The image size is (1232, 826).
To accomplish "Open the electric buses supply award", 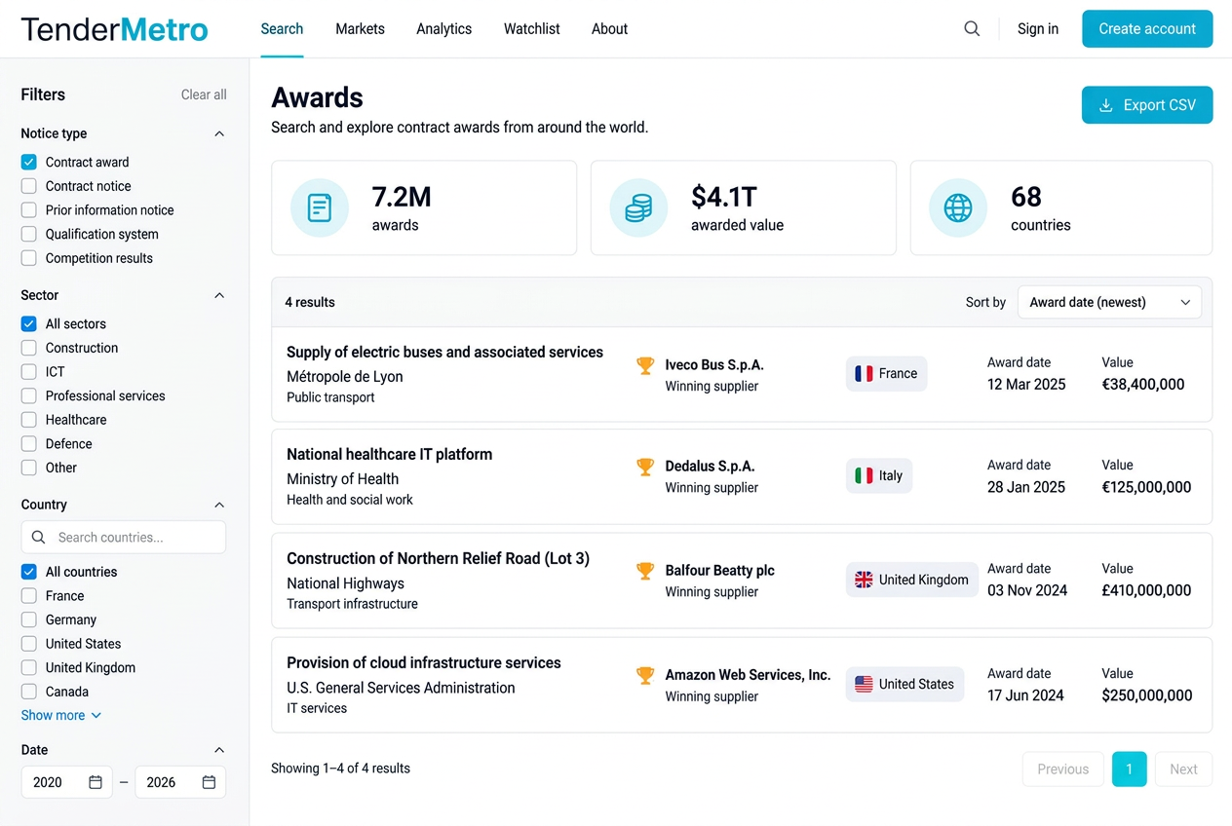I will (444, 353).
